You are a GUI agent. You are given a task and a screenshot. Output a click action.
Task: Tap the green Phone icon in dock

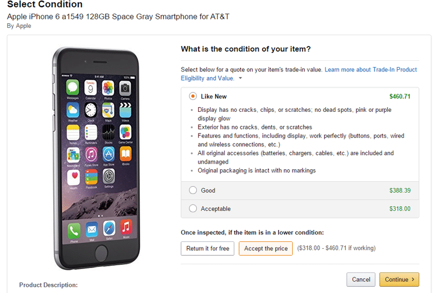point(74,231)
